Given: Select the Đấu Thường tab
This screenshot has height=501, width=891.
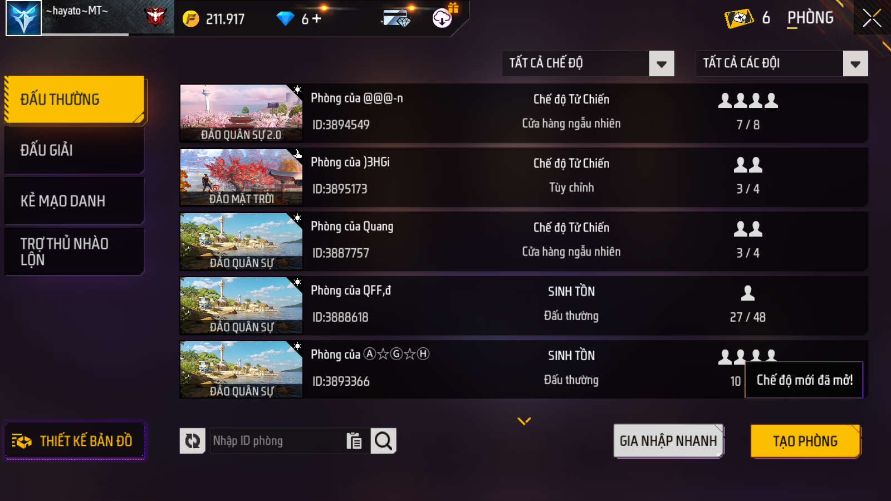Looking at the screenshot, I should tap(75, 99).
